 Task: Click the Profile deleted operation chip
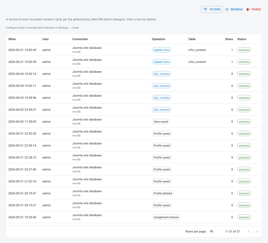[163, 193]
